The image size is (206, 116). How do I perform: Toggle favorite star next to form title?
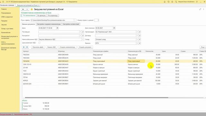[x=32, y=9]
